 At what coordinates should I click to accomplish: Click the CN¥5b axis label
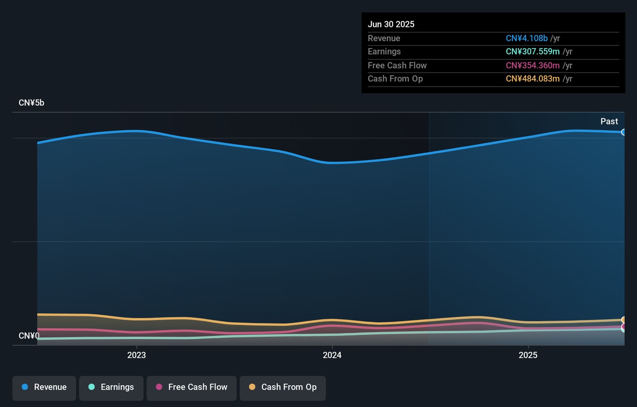click(x=31, y=103)
